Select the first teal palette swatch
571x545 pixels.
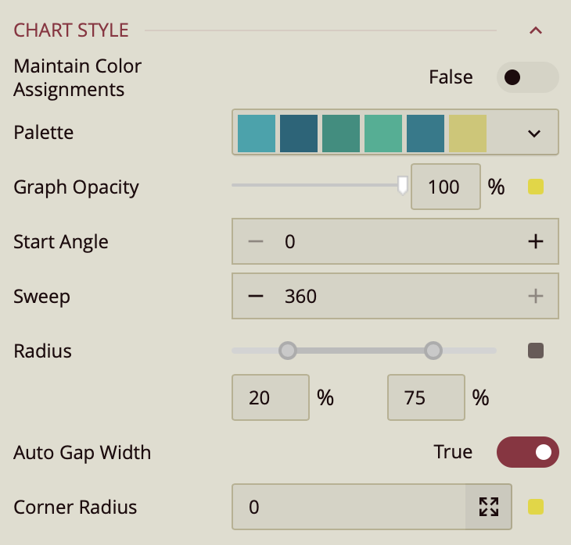(x=257, y=133)
